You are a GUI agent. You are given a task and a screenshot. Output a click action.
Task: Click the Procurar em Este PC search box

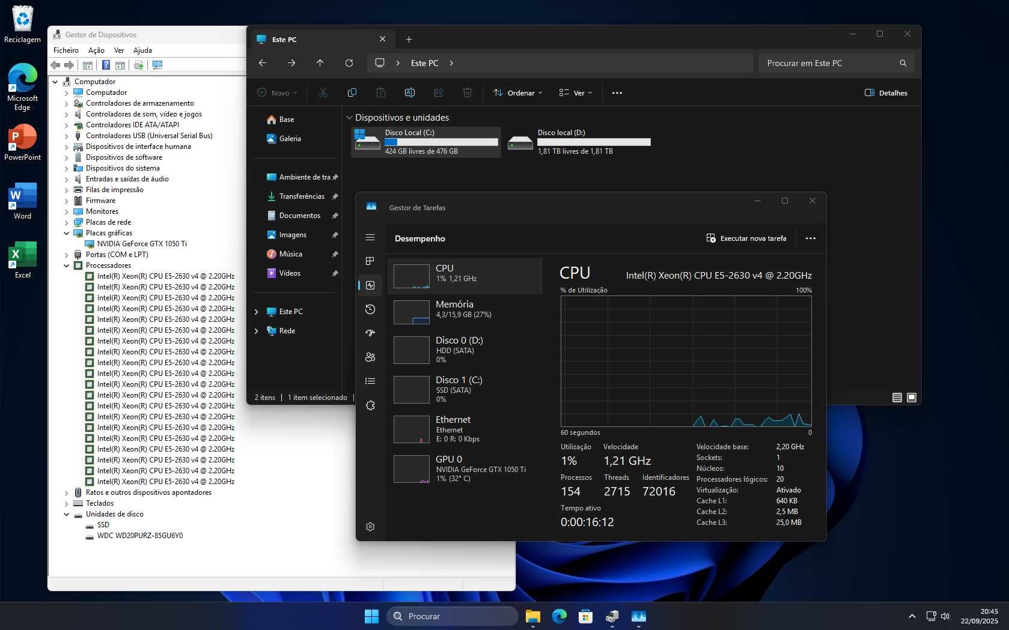(x=837, y=63)
